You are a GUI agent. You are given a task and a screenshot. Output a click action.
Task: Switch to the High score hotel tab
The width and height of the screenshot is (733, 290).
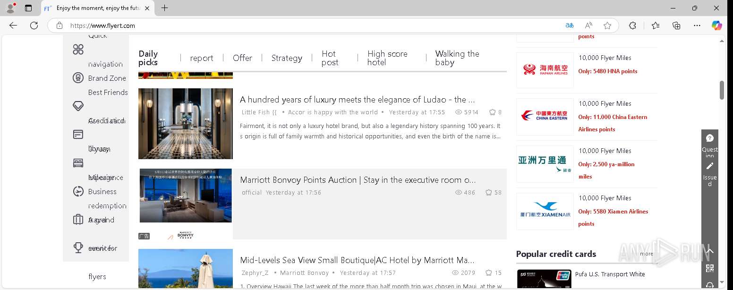pyautogui.click(x=387, y=58)
